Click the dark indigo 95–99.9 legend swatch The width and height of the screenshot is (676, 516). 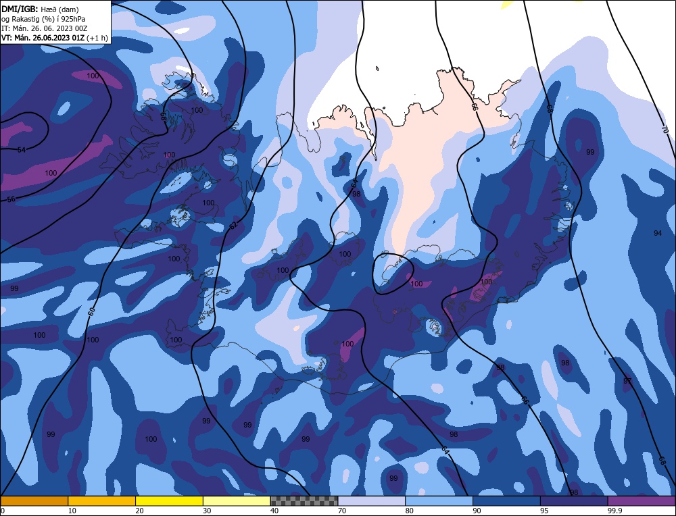coord(574,501)
